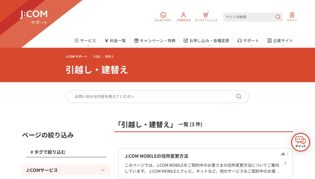This screenshot has height=179, width=315.
Task: Click the arrow on the J:COM MOBILE card
Action: pyautogui.click(x=286, y=163)
